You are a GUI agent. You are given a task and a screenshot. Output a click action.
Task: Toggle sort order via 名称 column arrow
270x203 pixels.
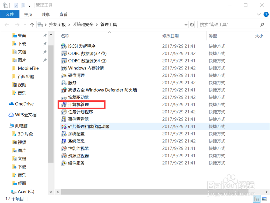coord(110,32)
